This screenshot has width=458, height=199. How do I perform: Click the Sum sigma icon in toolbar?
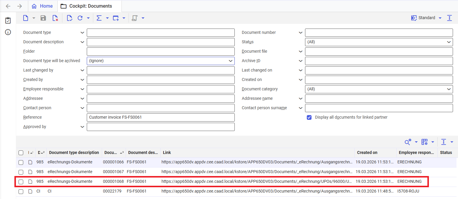[x=99, y=18]
